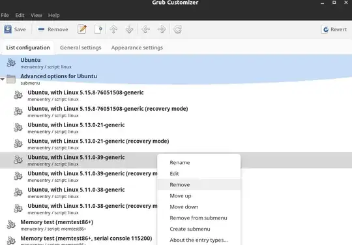Click the Save toolbar icon

pos(8,29)
